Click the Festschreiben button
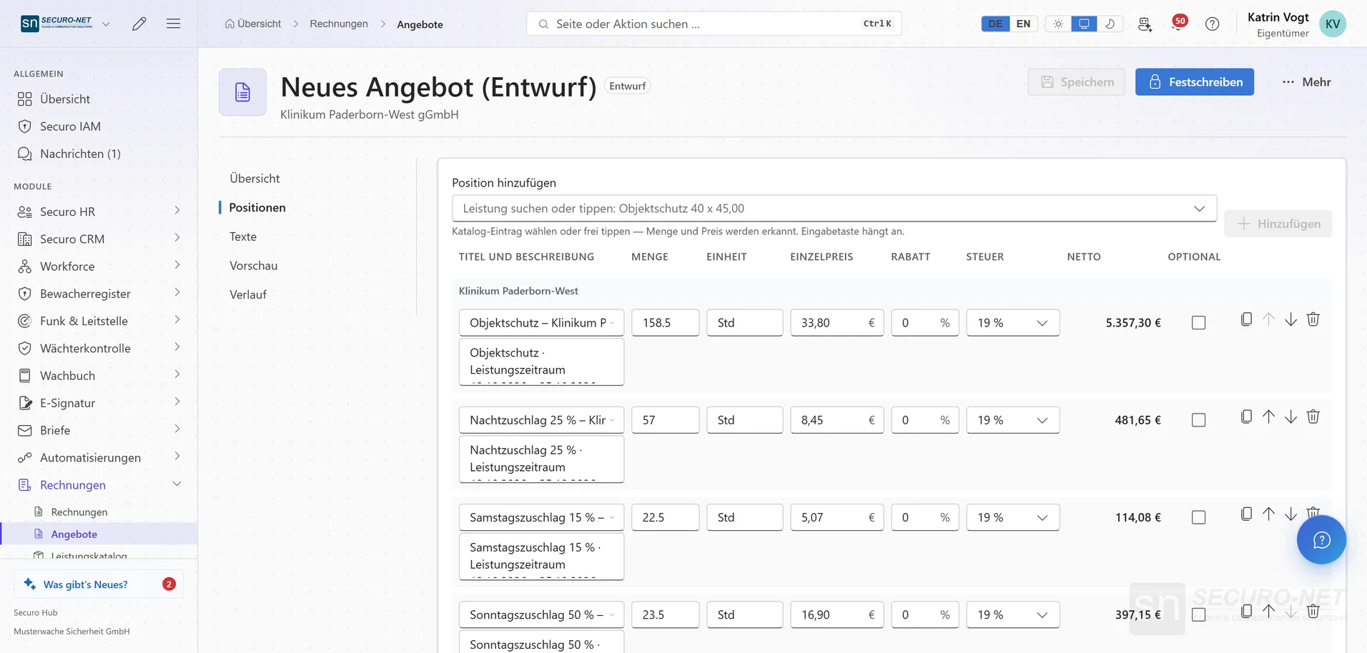This screenshot has height=653, width=1367. click(x=1194, y=82)
